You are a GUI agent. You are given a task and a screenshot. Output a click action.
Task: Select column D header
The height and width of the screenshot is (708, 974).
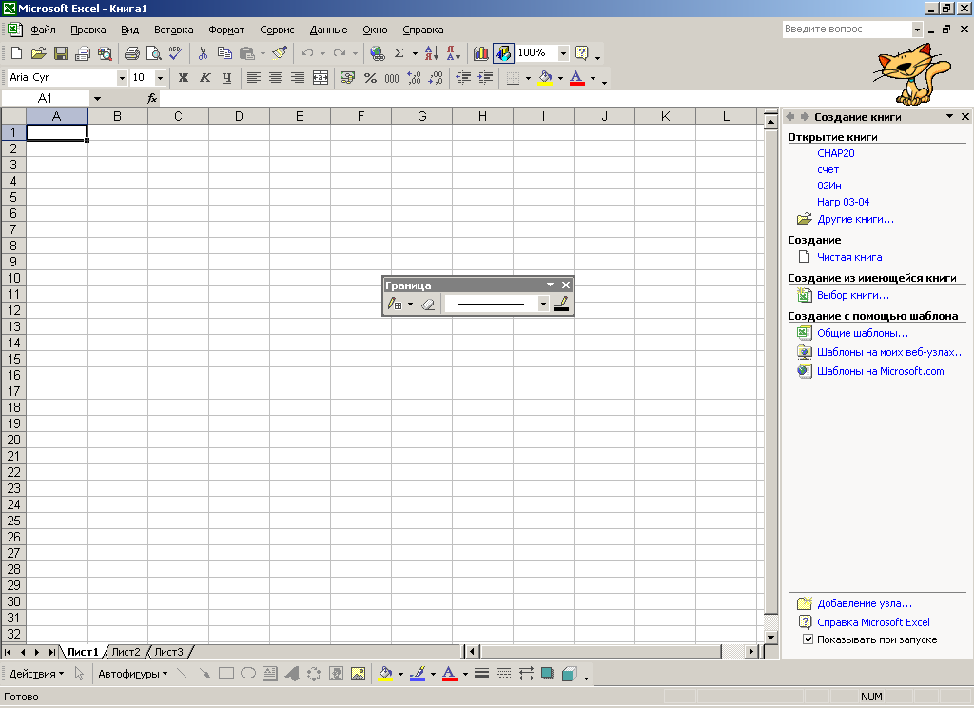pyautogui.click(x=239, y=116)
